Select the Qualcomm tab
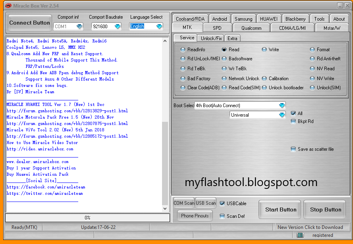Viewport: 353px width, 244px height. 251,28
